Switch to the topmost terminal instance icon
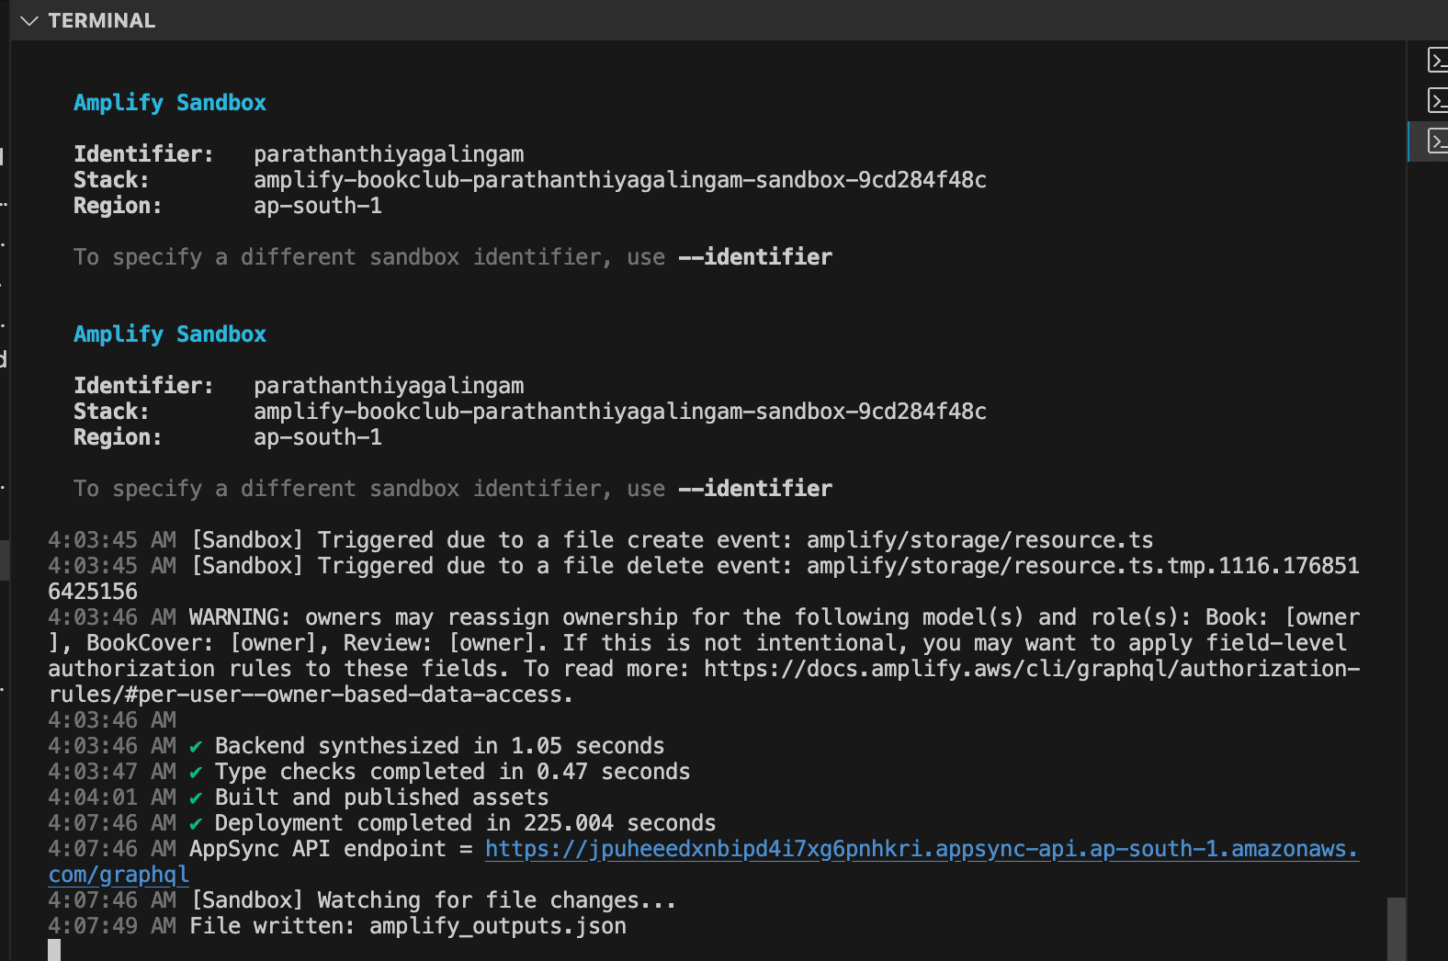Viewport: 1448px width, 961px height. 1438,61
